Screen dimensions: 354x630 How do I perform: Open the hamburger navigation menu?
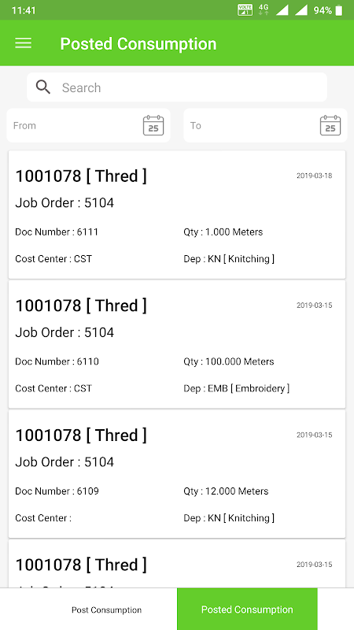click(24, 43)
